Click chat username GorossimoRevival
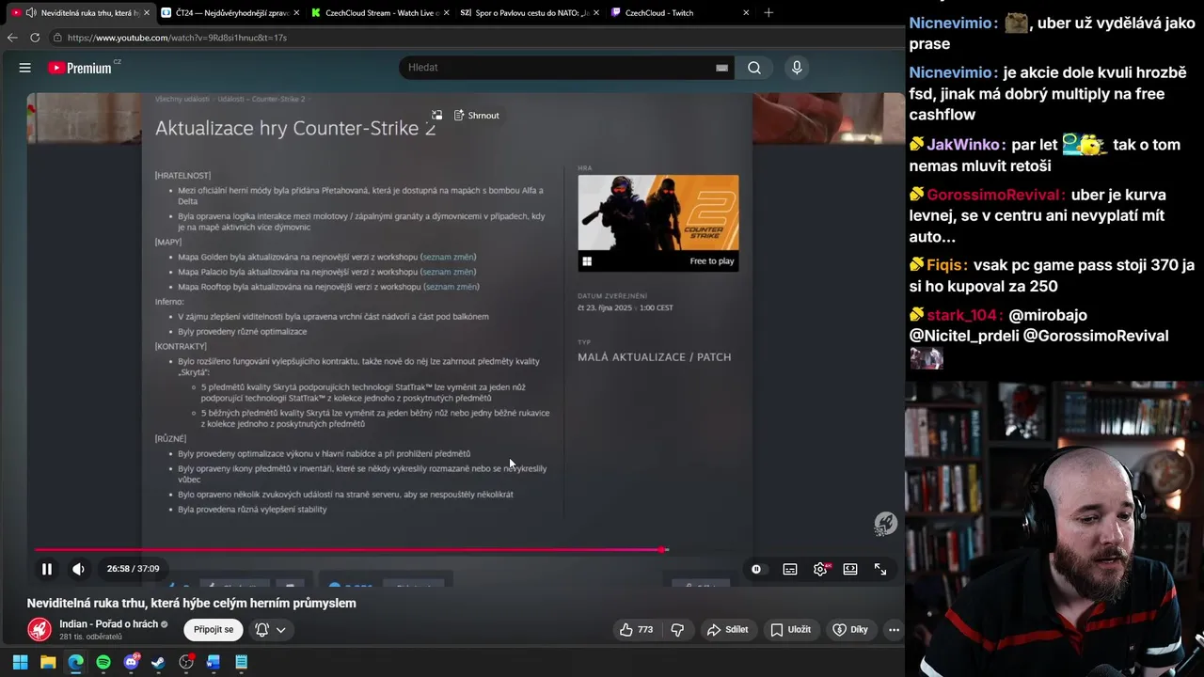 pyautogui.click(x=995, y=195)
